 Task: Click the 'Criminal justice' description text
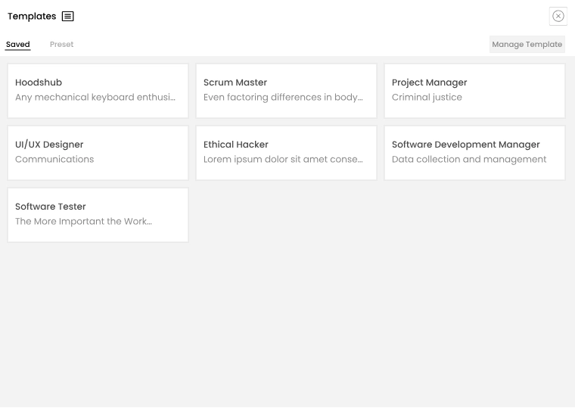click(x=427, y=98)
